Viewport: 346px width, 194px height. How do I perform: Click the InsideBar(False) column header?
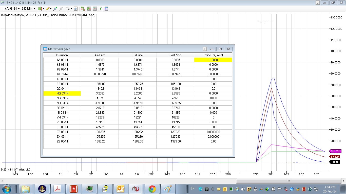[213, 55]
